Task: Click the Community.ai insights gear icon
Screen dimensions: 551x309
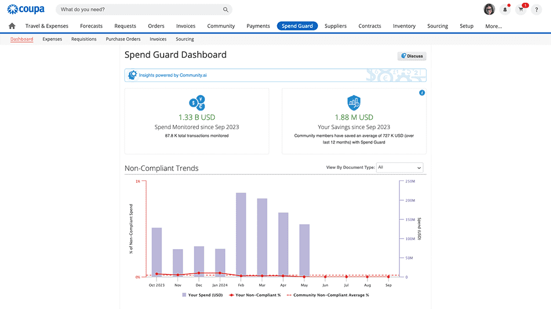Action: click(x=132, y=75)
